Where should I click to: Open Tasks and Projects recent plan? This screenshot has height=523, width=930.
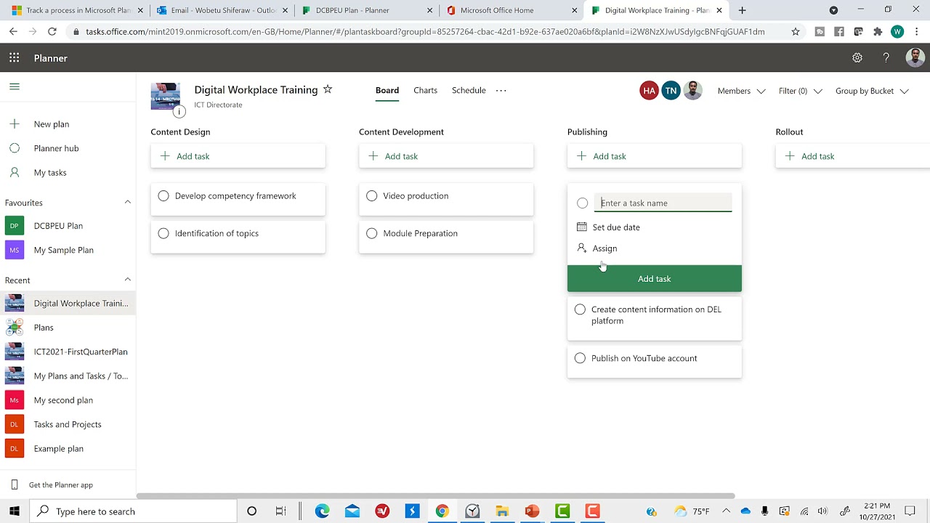(68, 424)
